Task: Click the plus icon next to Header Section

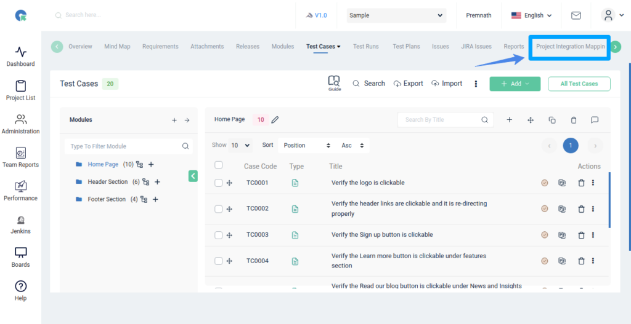Action: [157, 182]
